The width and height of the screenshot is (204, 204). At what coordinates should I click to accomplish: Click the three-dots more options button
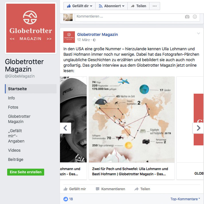pyautogui.click(x=155, y=6)
